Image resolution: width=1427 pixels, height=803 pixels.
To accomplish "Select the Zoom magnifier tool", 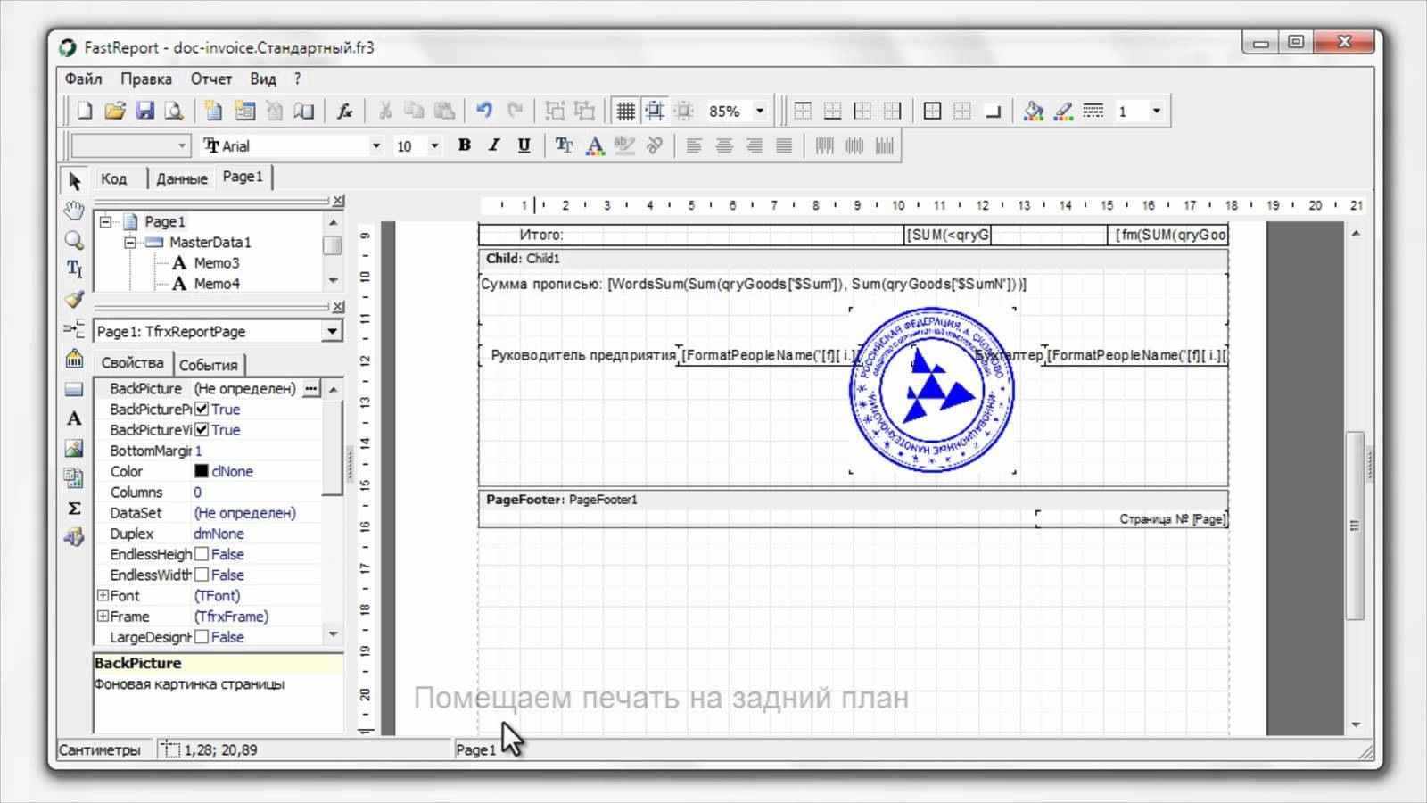I will pyautogui.click(x=75, y=240).
